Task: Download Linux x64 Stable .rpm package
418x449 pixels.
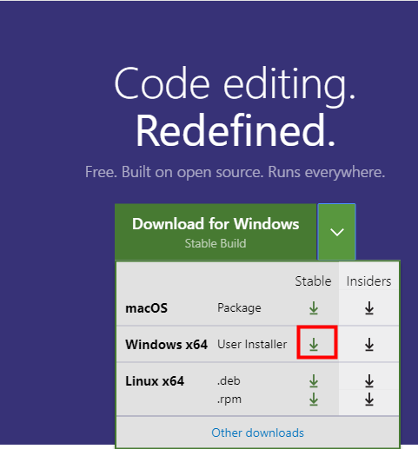Action: 314,399
